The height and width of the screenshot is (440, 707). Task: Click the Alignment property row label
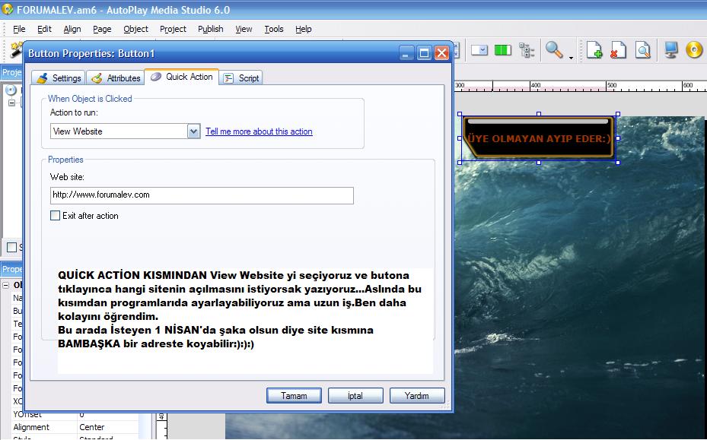31,427
